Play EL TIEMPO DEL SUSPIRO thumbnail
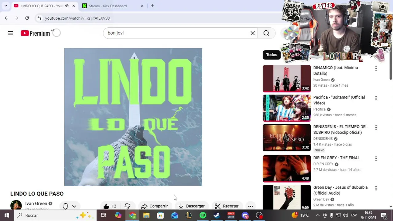This screenshot has height=221, width=393. click(x=287, y=138)
